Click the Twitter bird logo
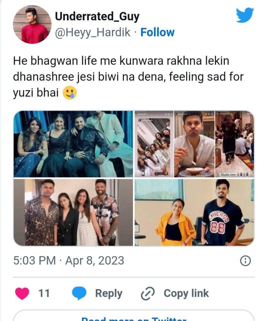The height and width of the screenshot is (321, 262). point(245,15)
